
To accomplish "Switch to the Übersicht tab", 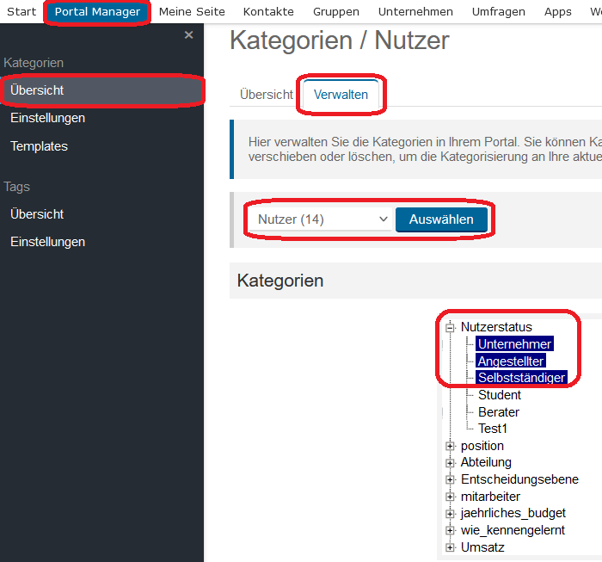I will point(266,95).
